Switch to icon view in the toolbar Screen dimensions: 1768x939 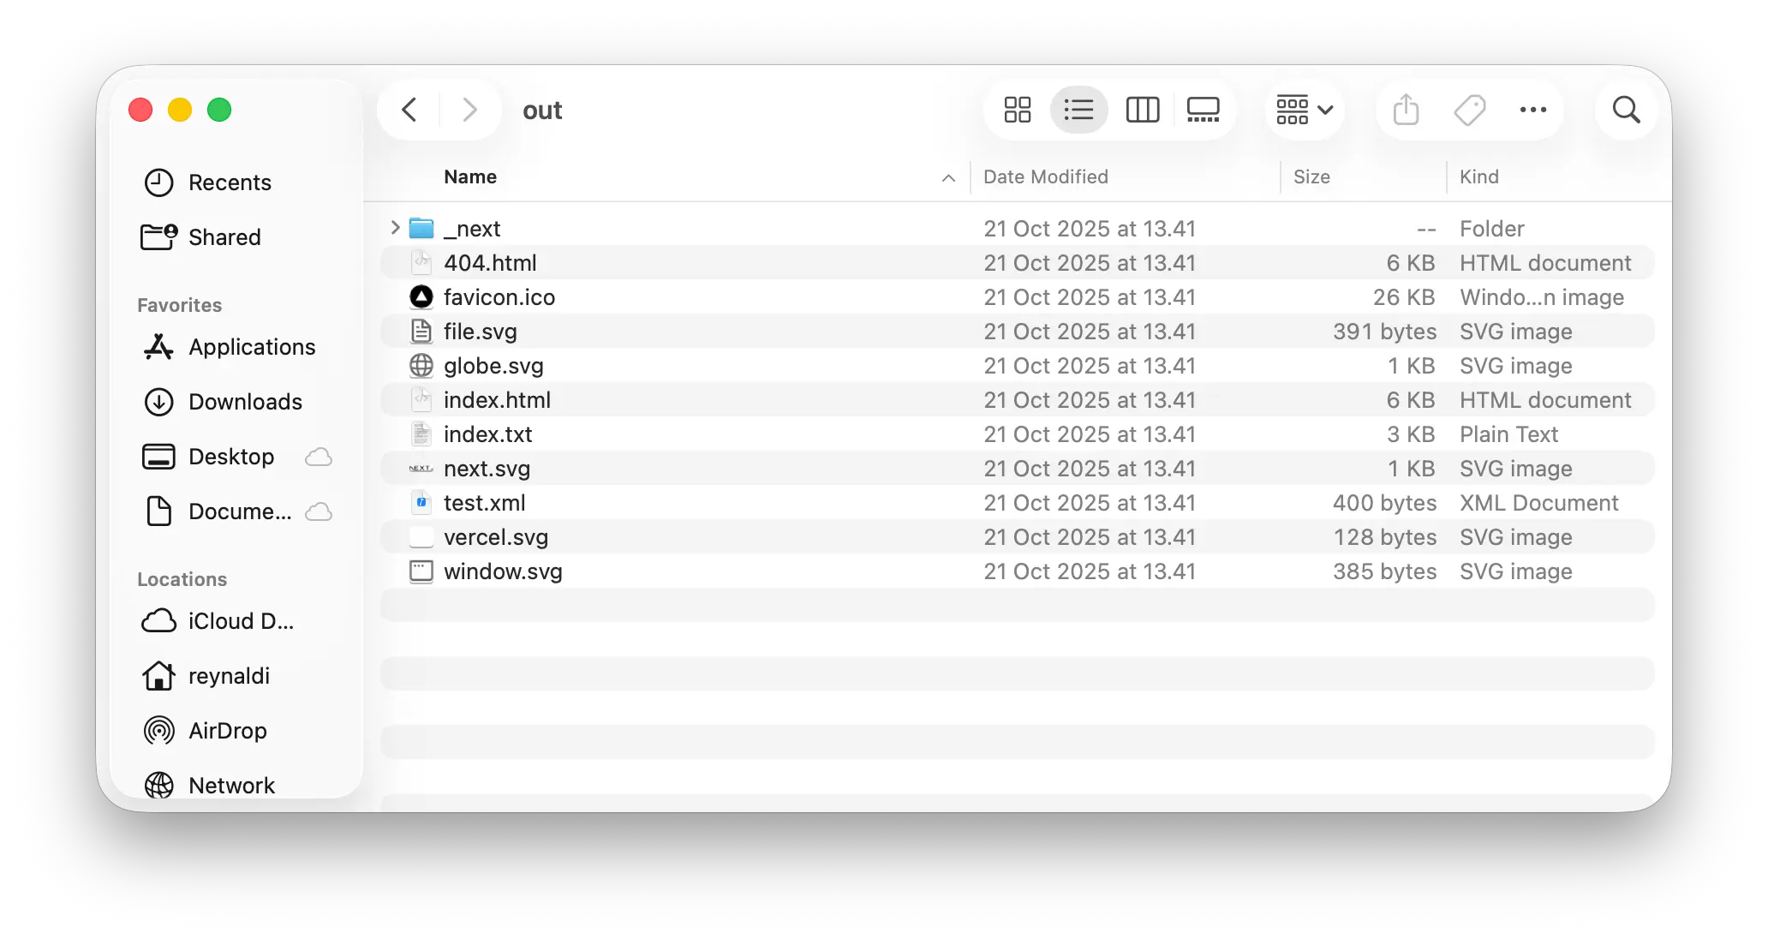pos(1016,110)
